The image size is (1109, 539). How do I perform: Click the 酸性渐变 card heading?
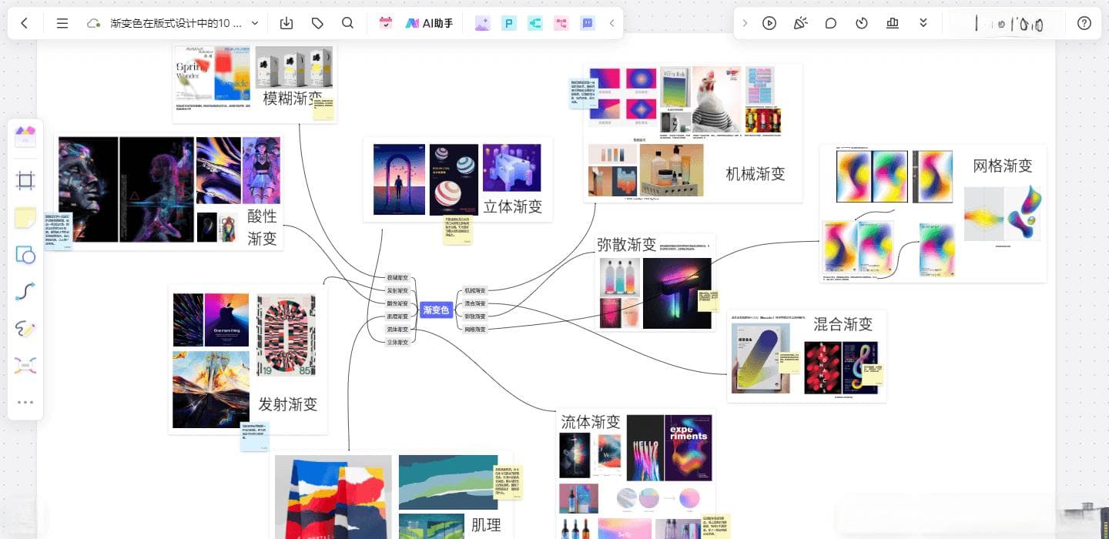point(262,226)
